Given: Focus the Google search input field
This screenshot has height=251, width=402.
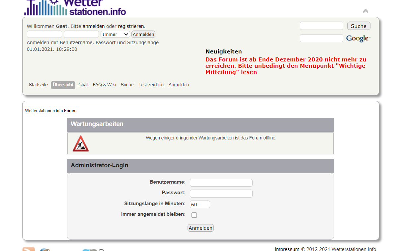Looking at the screenshot, I should coord(321,38).
